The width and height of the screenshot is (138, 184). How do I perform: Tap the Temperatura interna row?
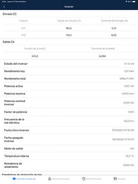pos(69,156)
